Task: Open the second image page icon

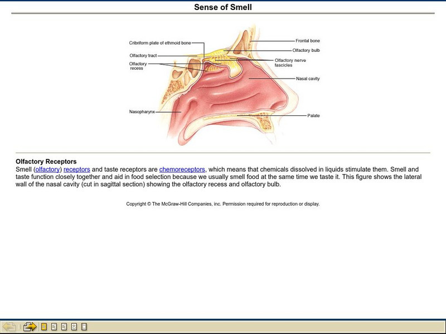Action: point(63,326)
